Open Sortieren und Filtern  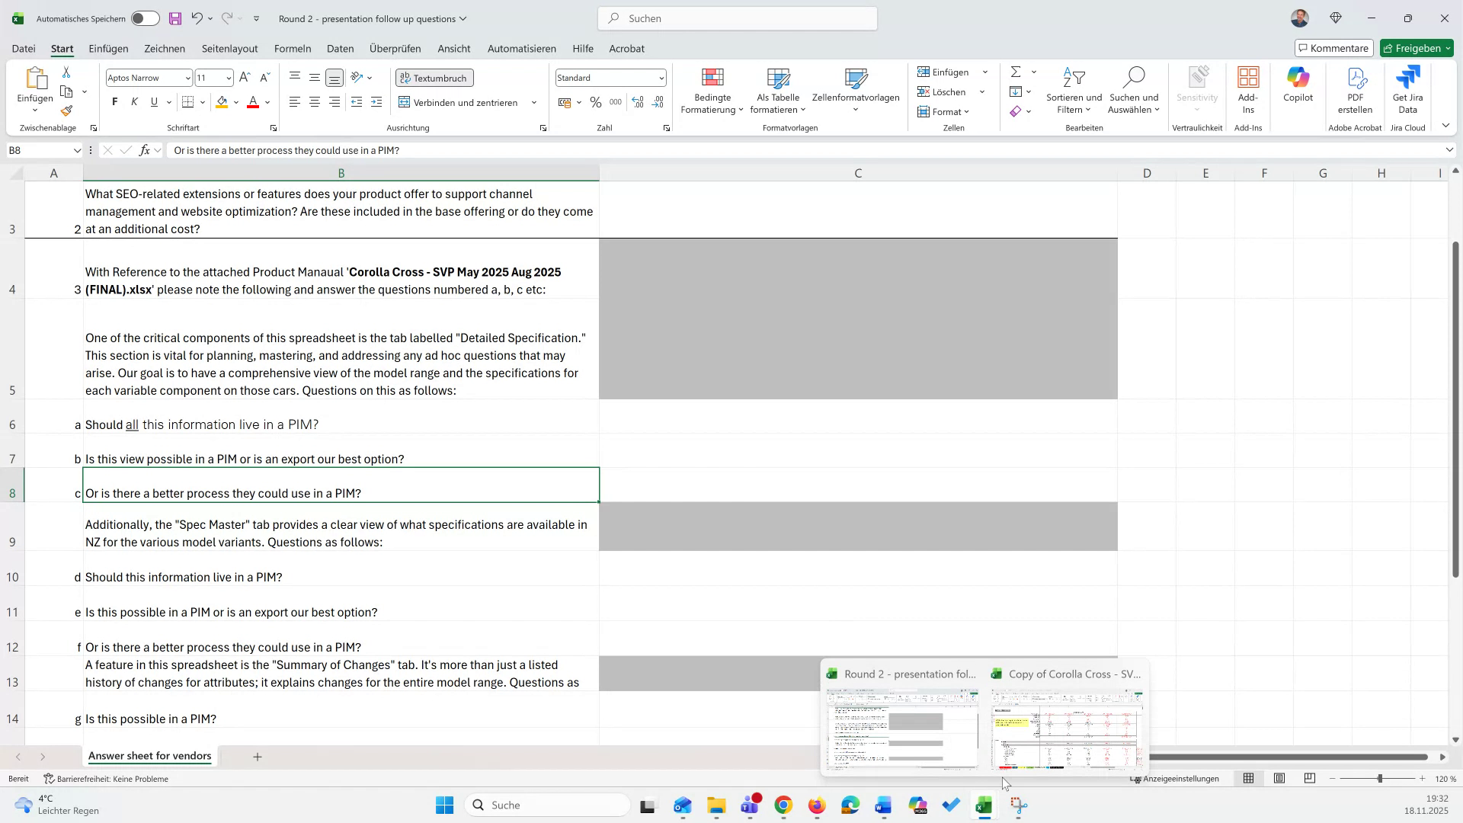1074,90
